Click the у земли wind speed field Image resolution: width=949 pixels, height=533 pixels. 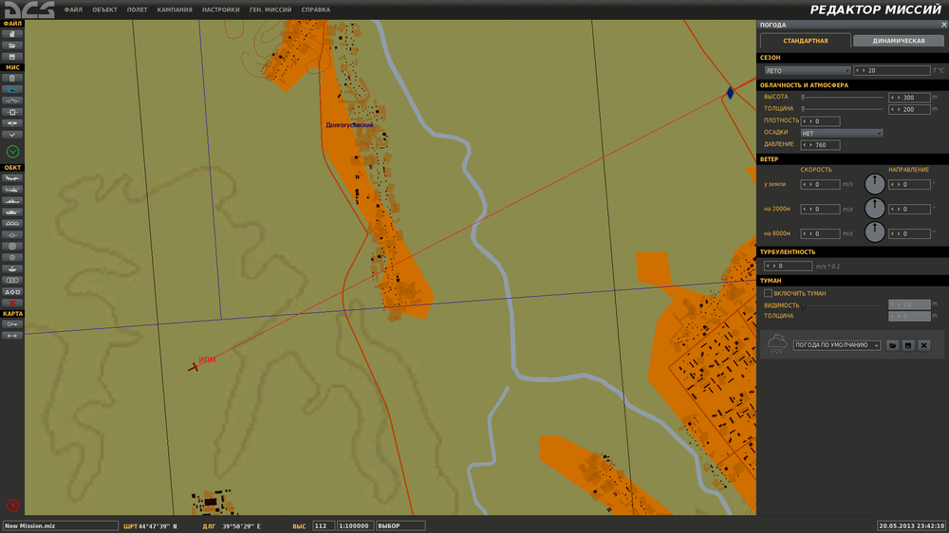click(x=820, y=185)
